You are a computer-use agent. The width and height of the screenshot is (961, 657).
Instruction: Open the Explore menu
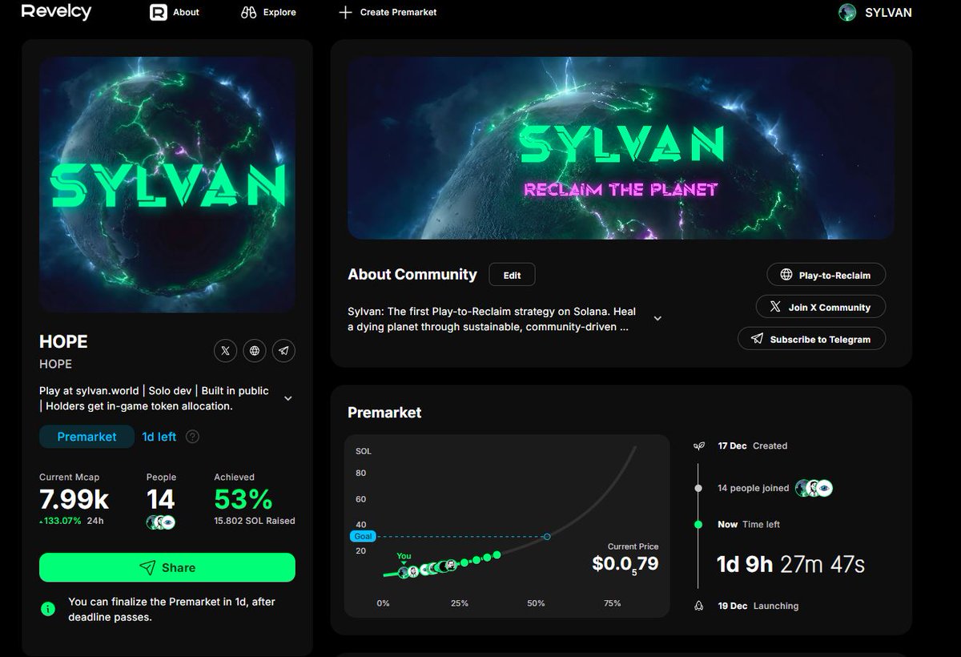[x=268, y=12]
